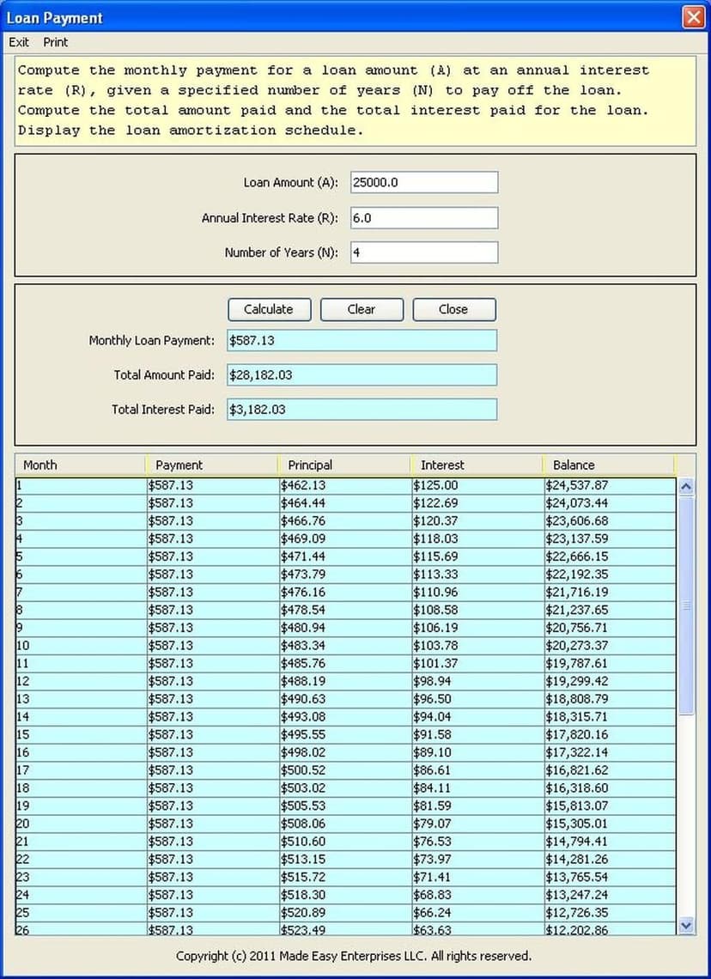Screen dimensions: 711x979
Task: Close the Loan Payment window
Action: click(x=694, y=17)
